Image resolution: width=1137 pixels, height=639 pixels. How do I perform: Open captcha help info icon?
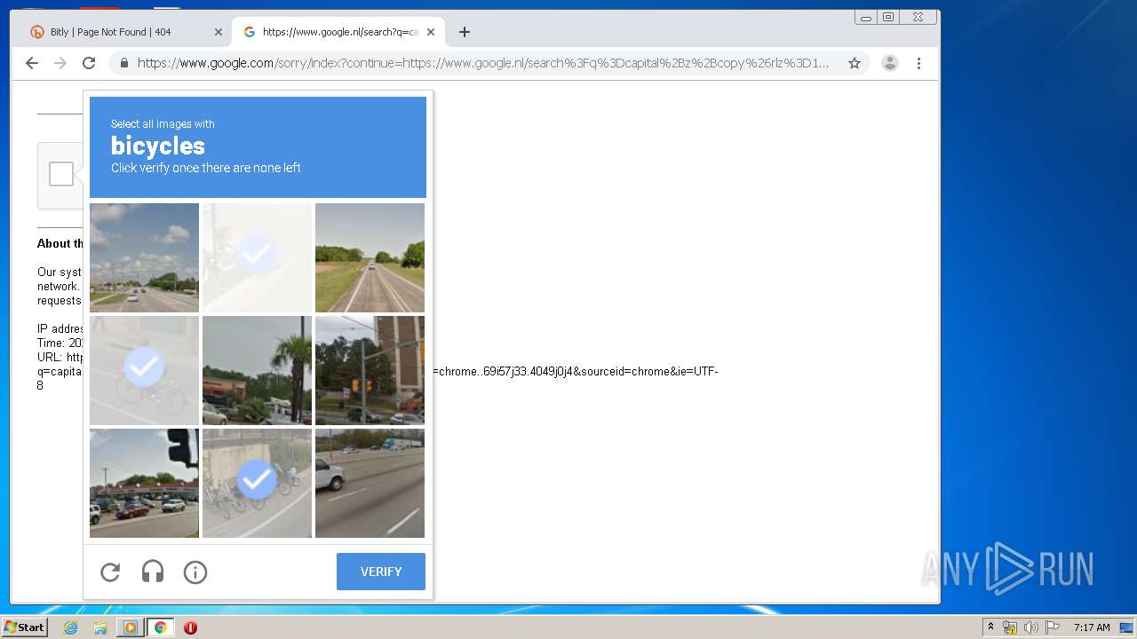tap(195, 572)
